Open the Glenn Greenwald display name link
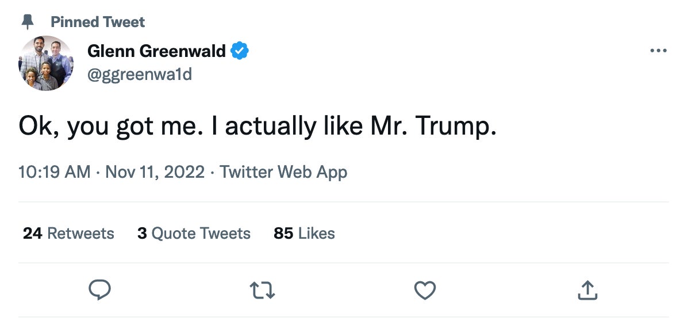Image resolution: width=684 pixels, height=321 pixels. (156, 51)
